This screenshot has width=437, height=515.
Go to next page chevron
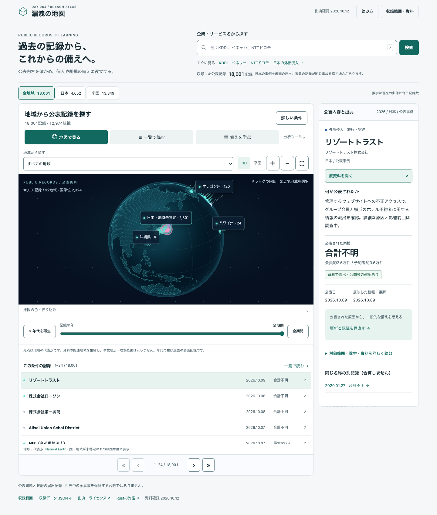coord(194,465)
